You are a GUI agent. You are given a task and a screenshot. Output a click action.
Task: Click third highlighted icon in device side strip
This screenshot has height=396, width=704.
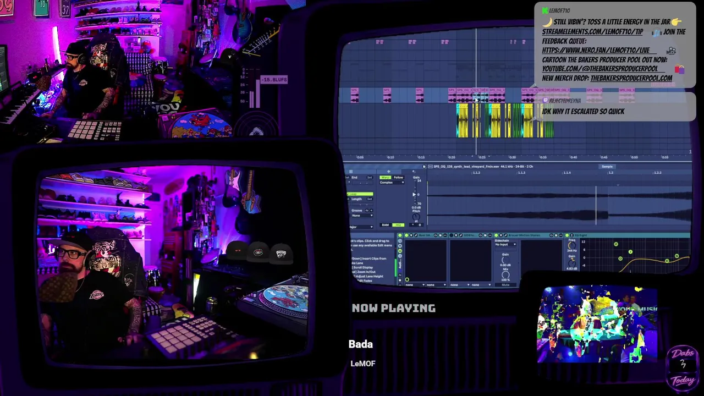[x=400, y=251]
